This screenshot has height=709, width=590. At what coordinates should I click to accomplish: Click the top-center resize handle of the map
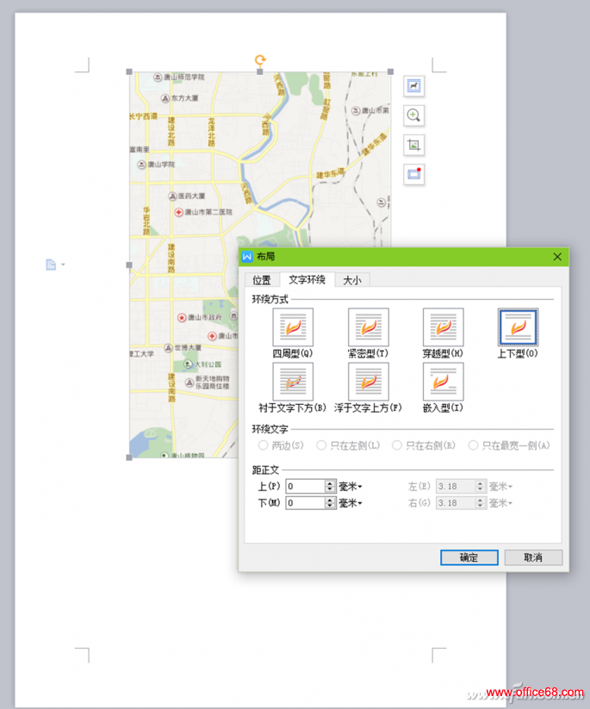[259, 72]
